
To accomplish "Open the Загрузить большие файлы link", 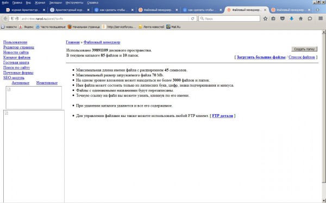I will 261,57.
